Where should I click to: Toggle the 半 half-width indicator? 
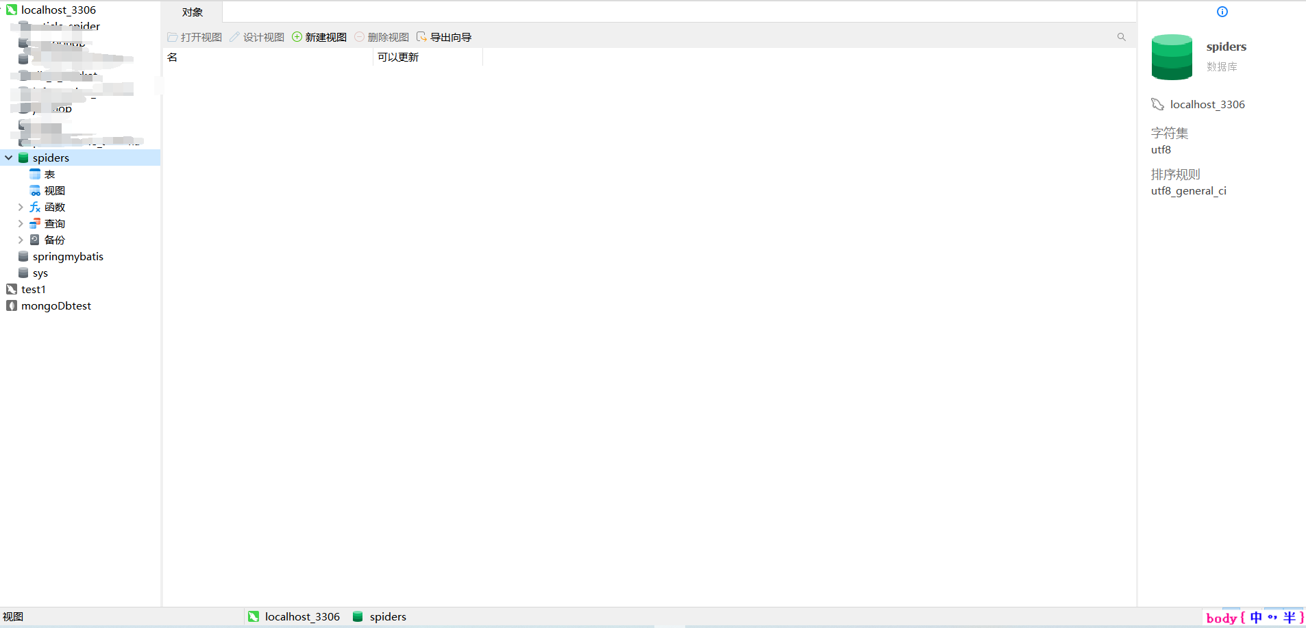click(1290, 617)
